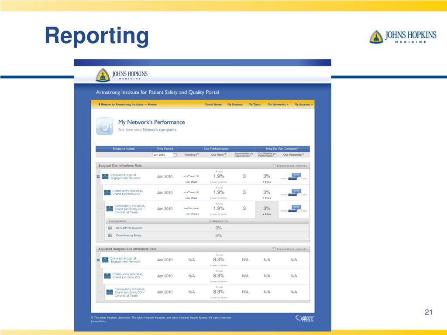Click Community Hospital Grand Junction logo, Adjusted section

(x=107, y=276)
